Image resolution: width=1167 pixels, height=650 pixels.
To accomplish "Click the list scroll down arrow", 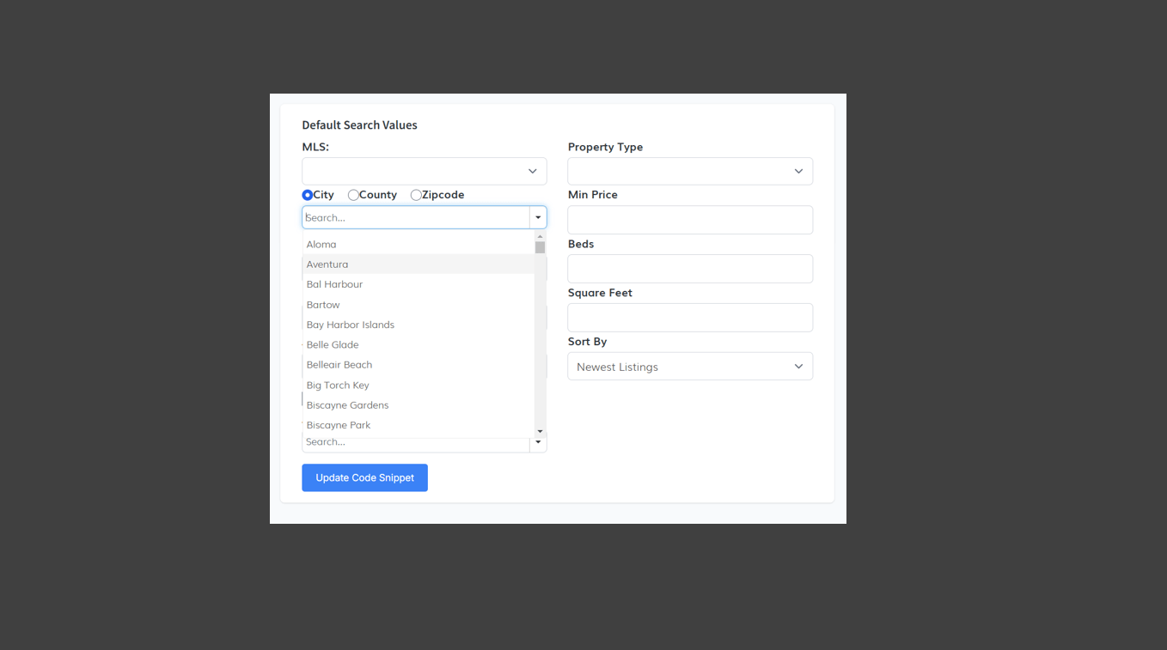I will coord(540,431).
